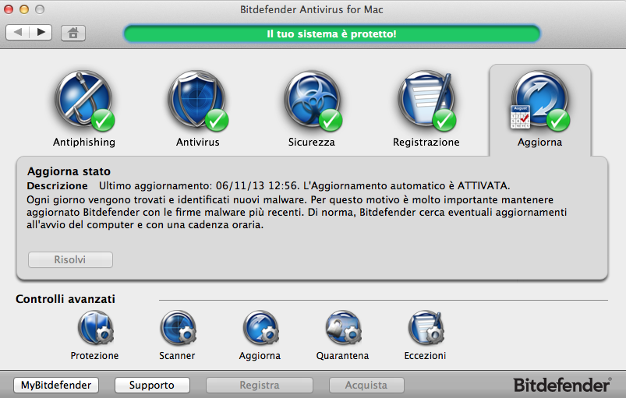626x398 pixels.
Task: Go back with the left arrow
Action: [x=17, y=32]
